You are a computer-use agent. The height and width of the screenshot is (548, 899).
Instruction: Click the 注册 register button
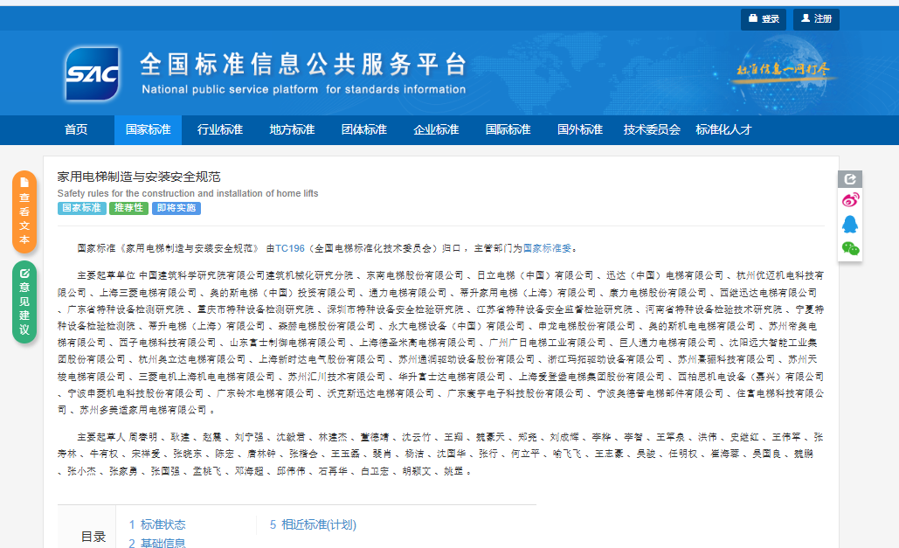pyautogui.click(x=815, y=19)
